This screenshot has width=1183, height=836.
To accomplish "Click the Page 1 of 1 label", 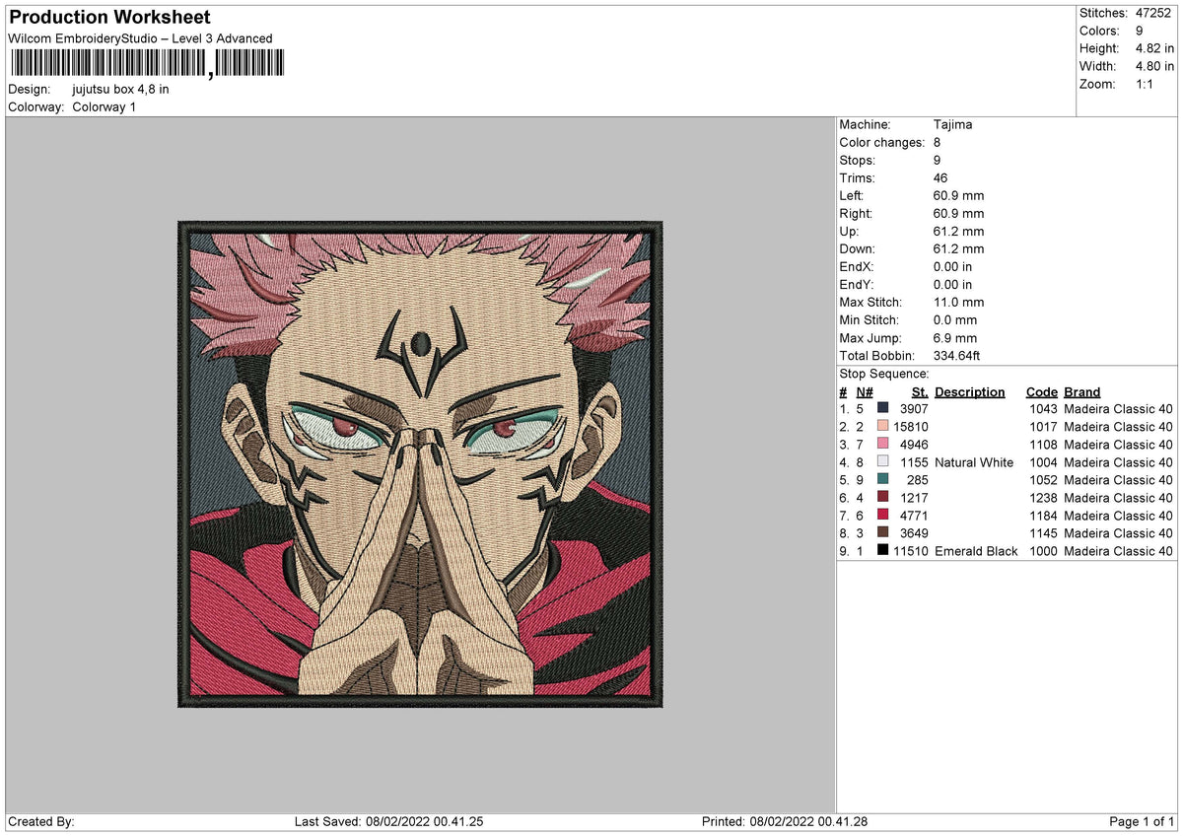I will coord(1142,822).
